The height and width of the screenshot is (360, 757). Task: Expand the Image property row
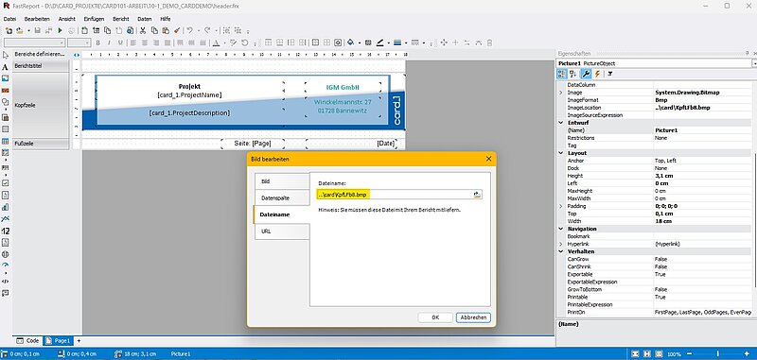click(560, 92)
